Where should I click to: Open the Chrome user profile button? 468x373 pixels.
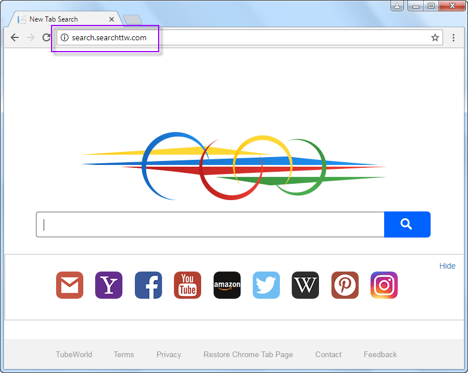coord(397,6)
